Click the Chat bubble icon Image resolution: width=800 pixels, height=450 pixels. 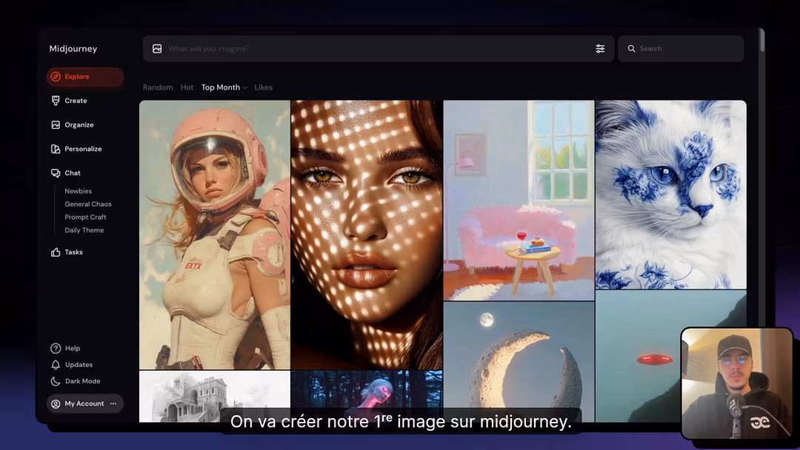(56, 173)
